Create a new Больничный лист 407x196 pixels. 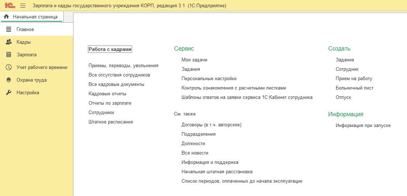(x=354, y=88)
